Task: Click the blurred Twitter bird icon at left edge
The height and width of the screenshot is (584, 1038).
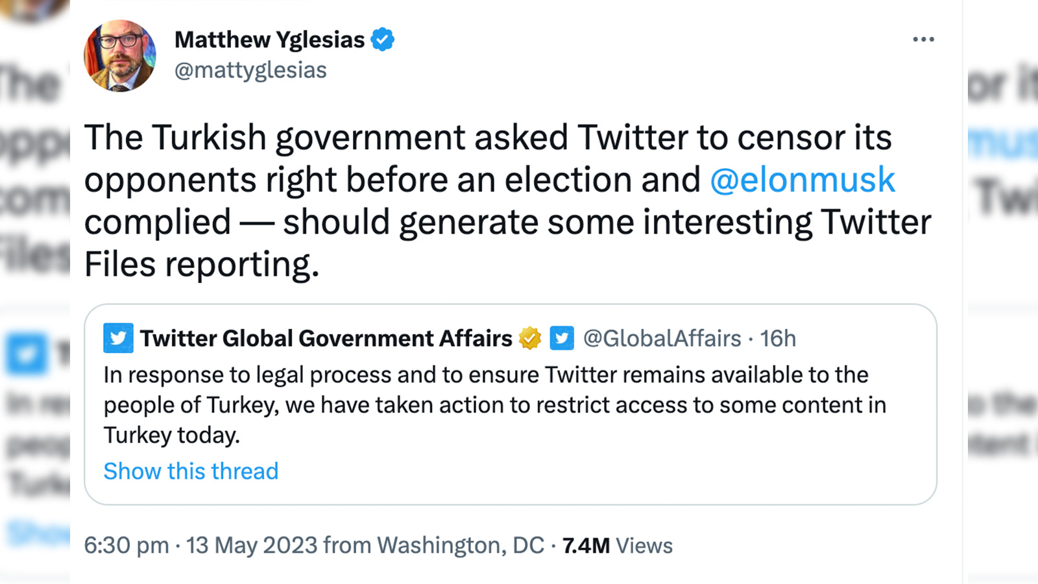Action: tap(27, 355)
